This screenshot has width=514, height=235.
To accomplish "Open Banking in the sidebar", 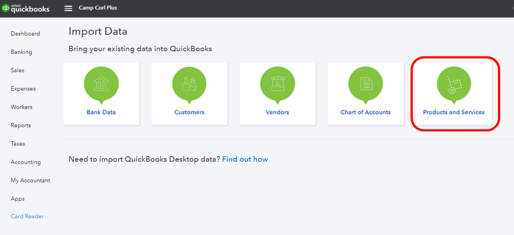I will point(21,52).
